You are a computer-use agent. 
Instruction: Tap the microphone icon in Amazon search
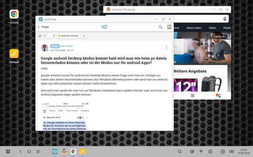[225, 19]
